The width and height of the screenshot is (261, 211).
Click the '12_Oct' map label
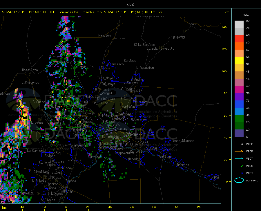pyautogui.click(x=143, y=142)
